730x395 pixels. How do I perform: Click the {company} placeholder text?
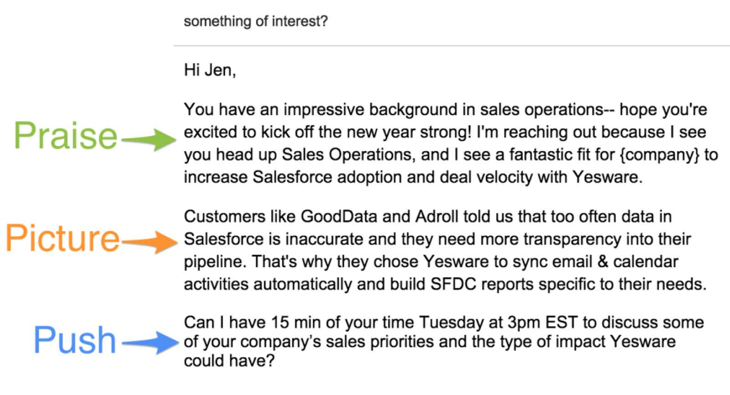tap(659, 155)
